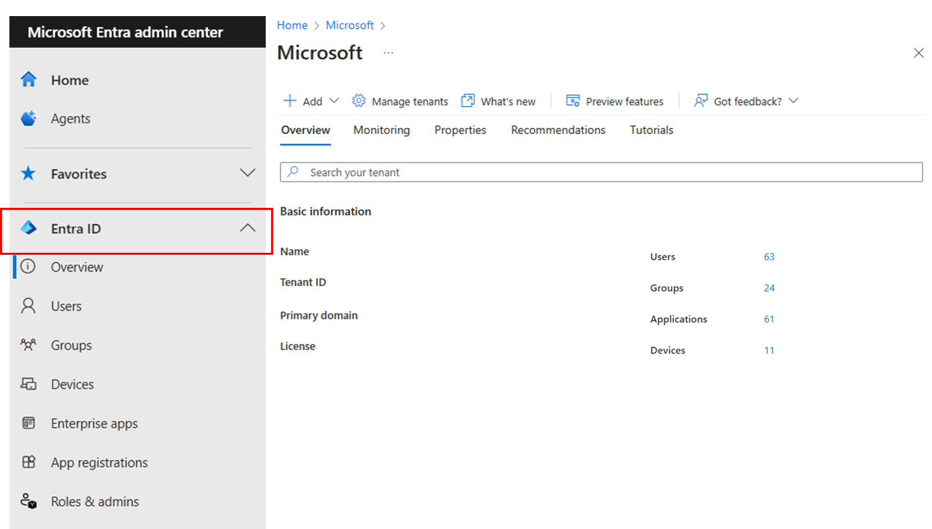Image resolution: width=932 pixels, height=529 pixels.
Task: Click the App registrations icon
Action: click(28, 462)
